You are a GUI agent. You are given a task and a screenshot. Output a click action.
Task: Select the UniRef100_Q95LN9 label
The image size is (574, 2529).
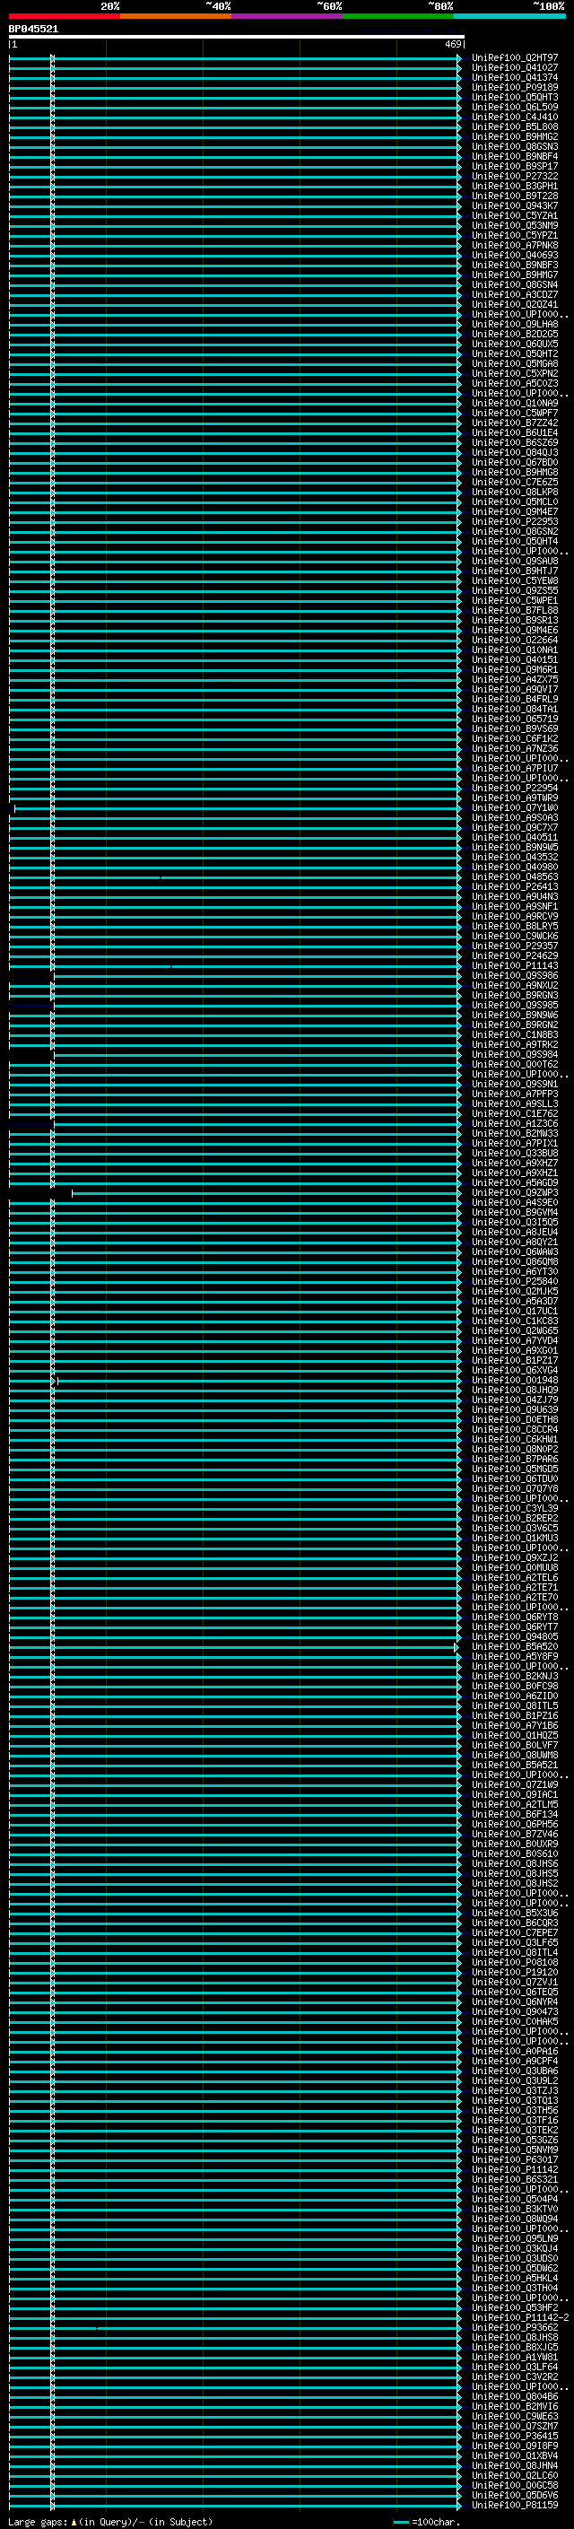514,2238
